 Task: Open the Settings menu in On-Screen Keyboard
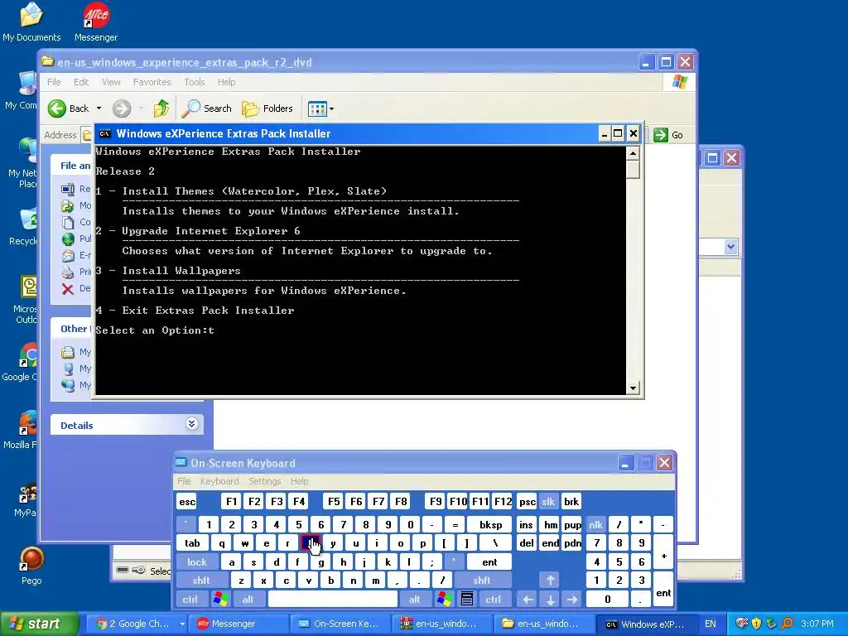pyautogui.click(x=264, y=481)
